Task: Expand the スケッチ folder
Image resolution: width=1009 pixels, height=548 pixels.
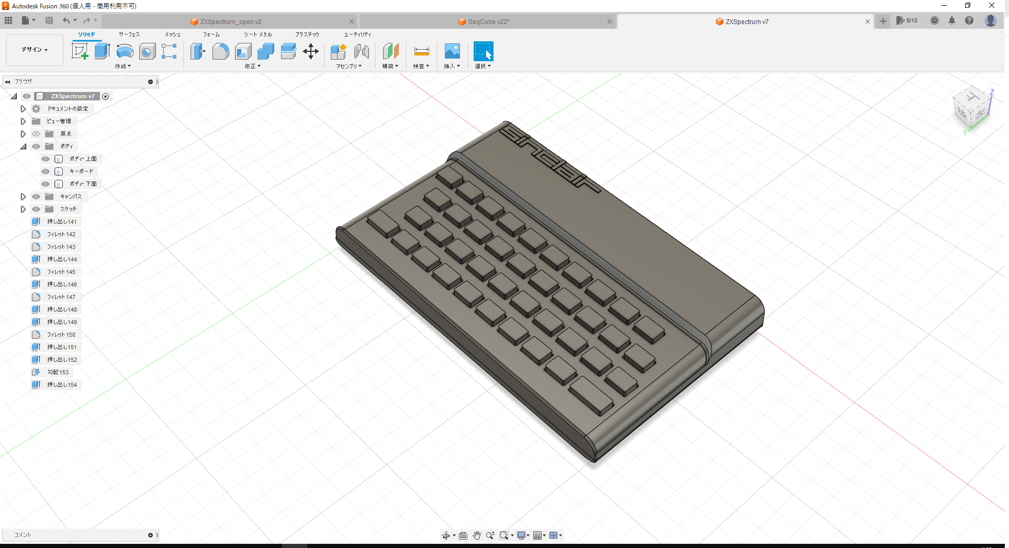Action: click(23, 209)
